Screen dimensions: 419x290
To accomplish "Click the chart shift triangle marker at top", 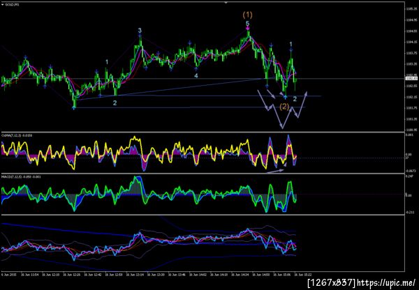I will (226, 2).
